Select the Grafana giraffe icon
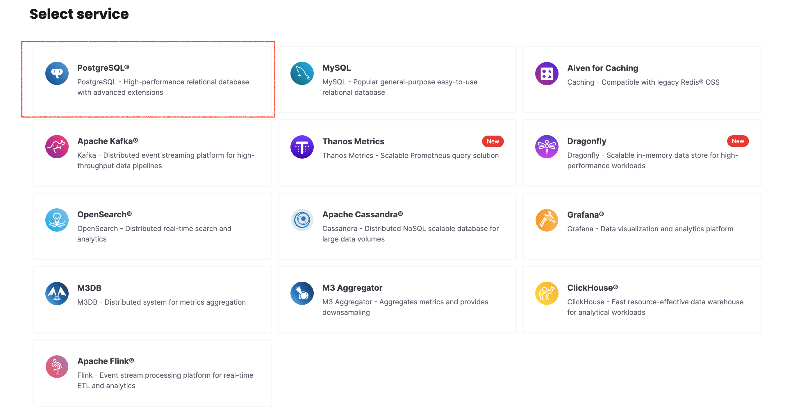 coord(546,220)
